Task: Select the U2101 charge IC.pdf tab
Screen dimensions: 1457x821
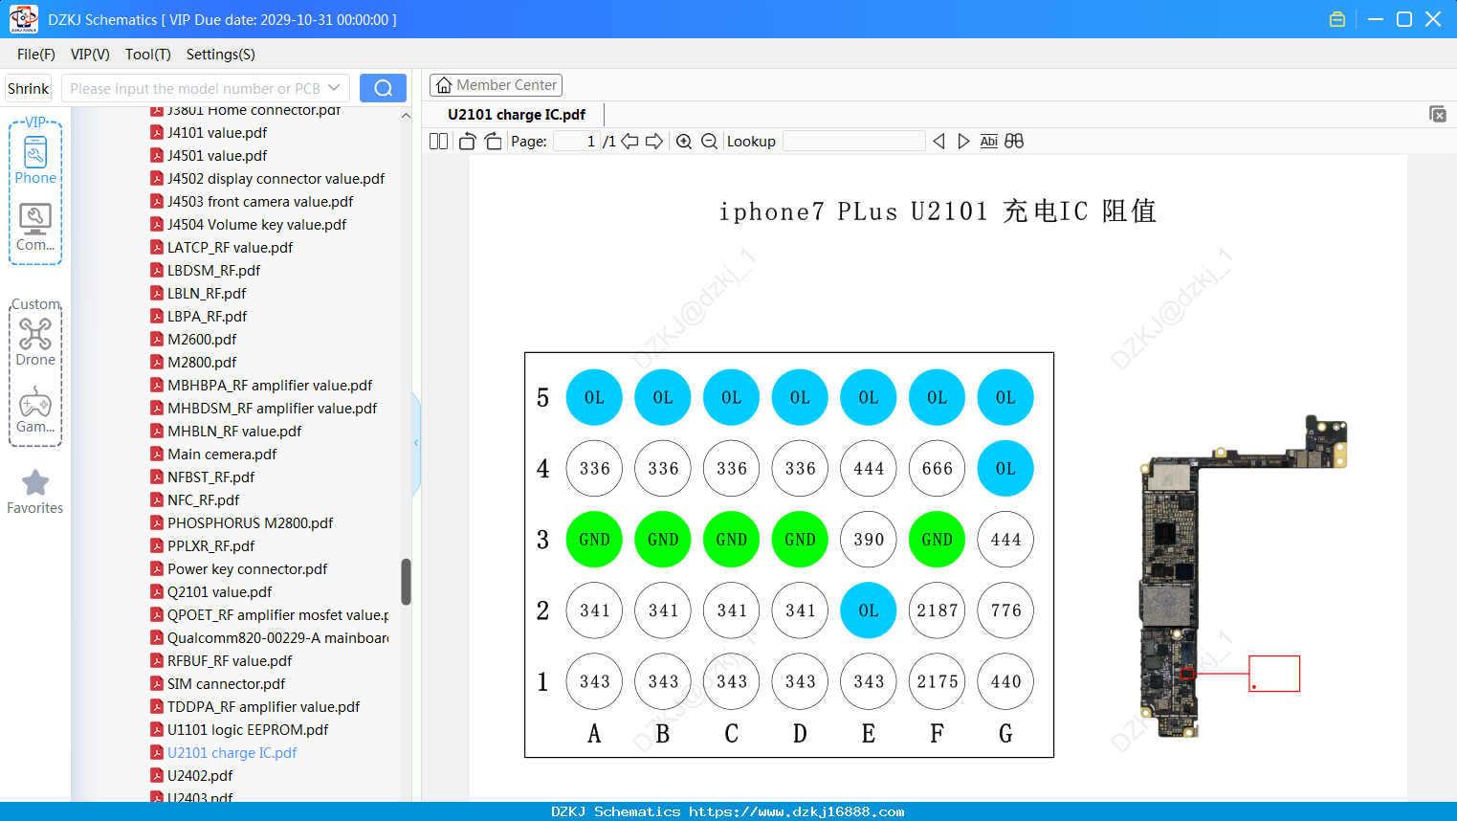Action: [x=517, y=115]
